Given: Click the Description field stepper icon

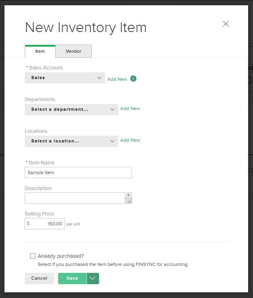Looking at the screenshot, I should (x=128, y=194).
